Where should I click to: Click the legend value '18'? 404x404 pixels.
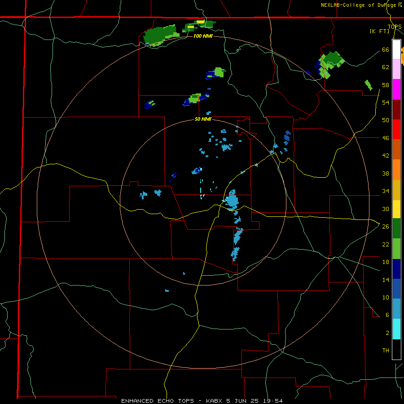pos(386,262)
